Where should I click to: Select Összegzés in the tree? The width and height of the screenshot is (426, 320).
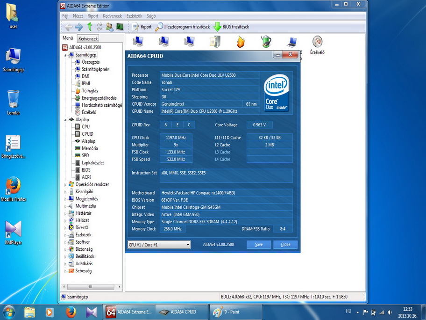(91, 62)
